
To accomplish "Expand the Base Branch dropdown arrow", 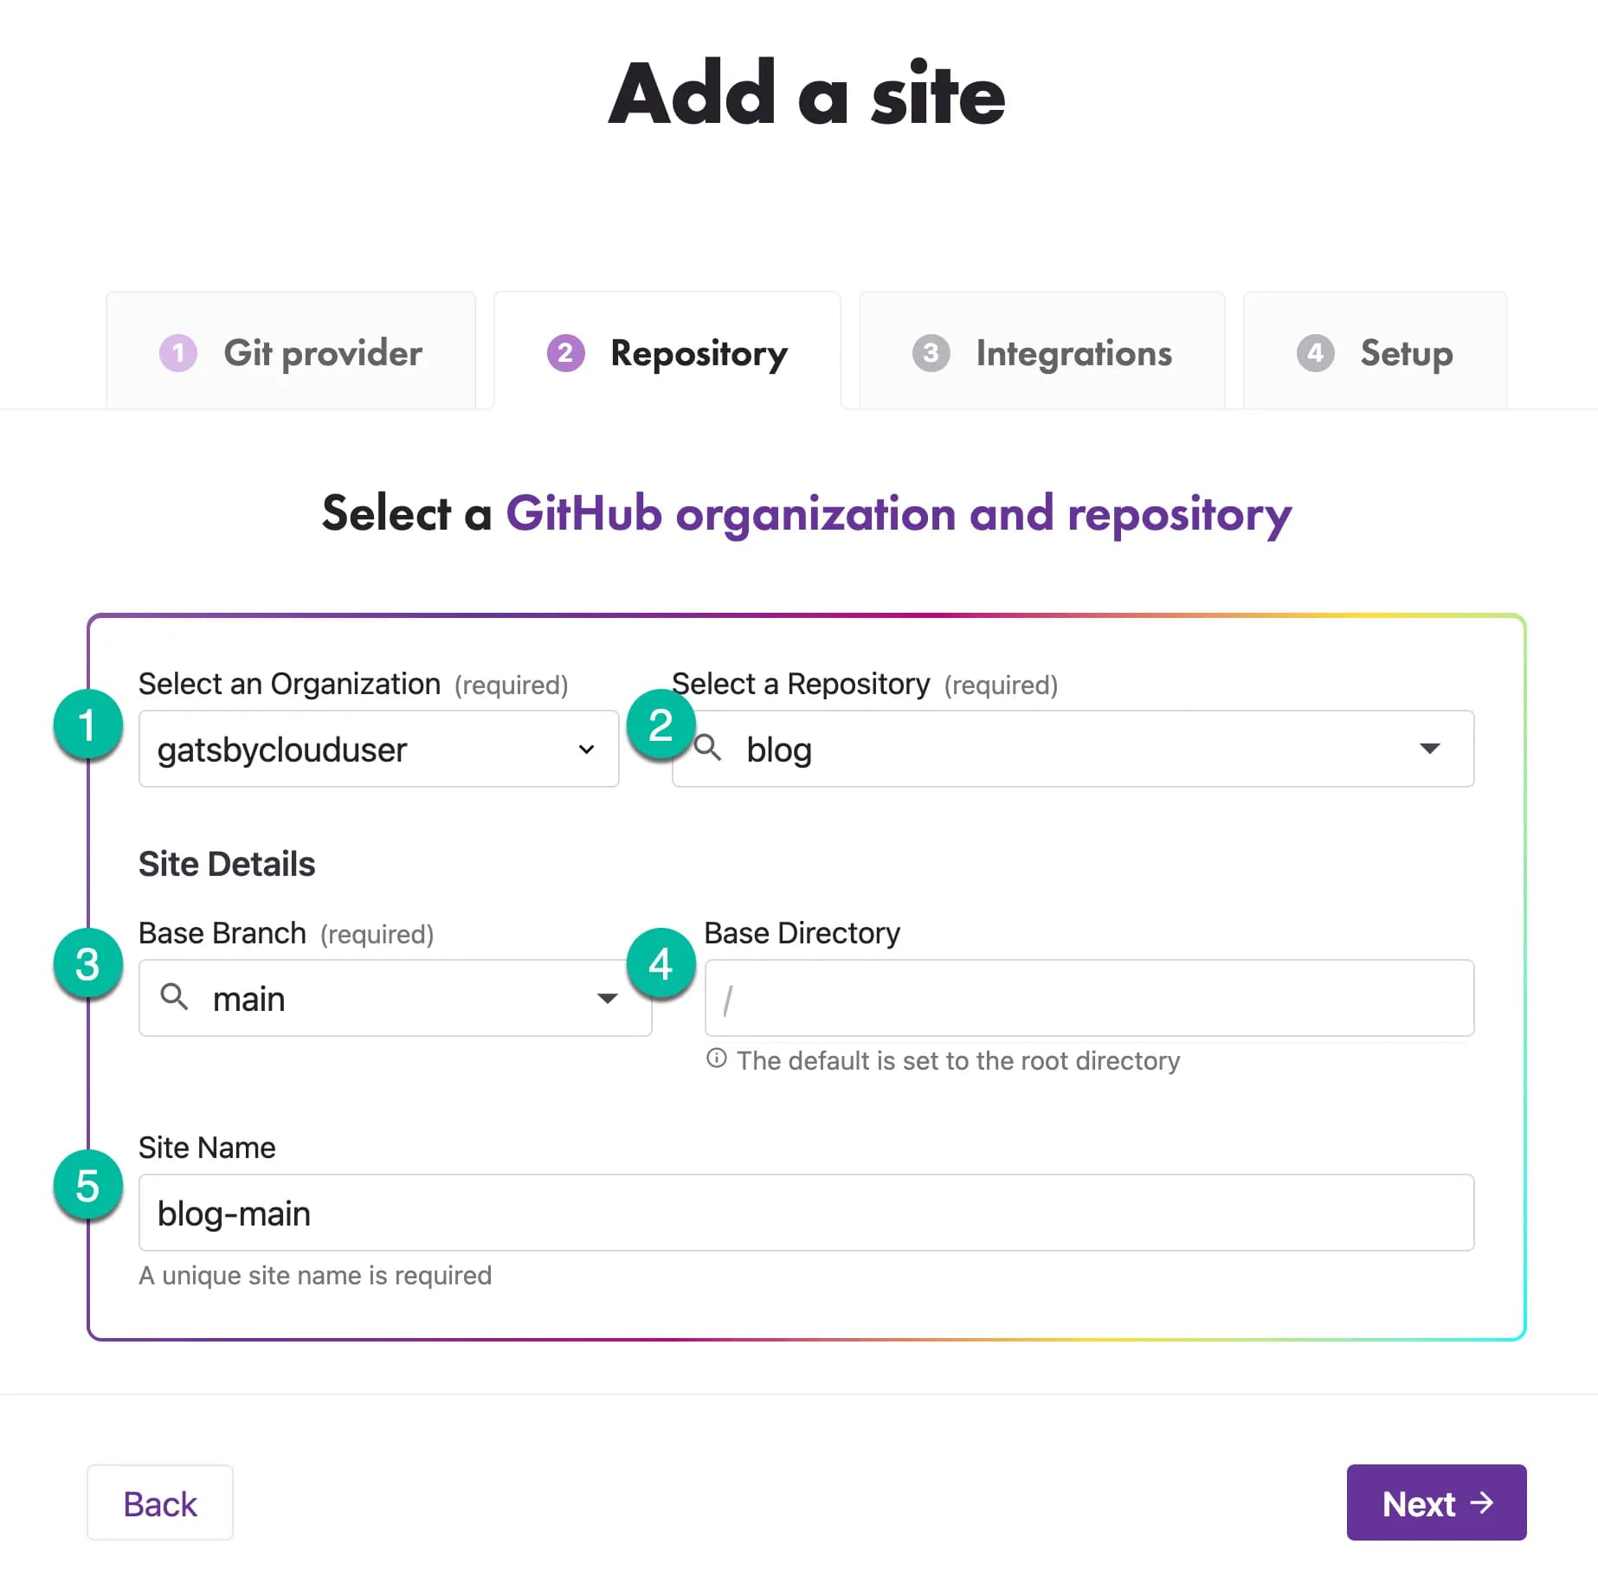I will tap(608, 998).
